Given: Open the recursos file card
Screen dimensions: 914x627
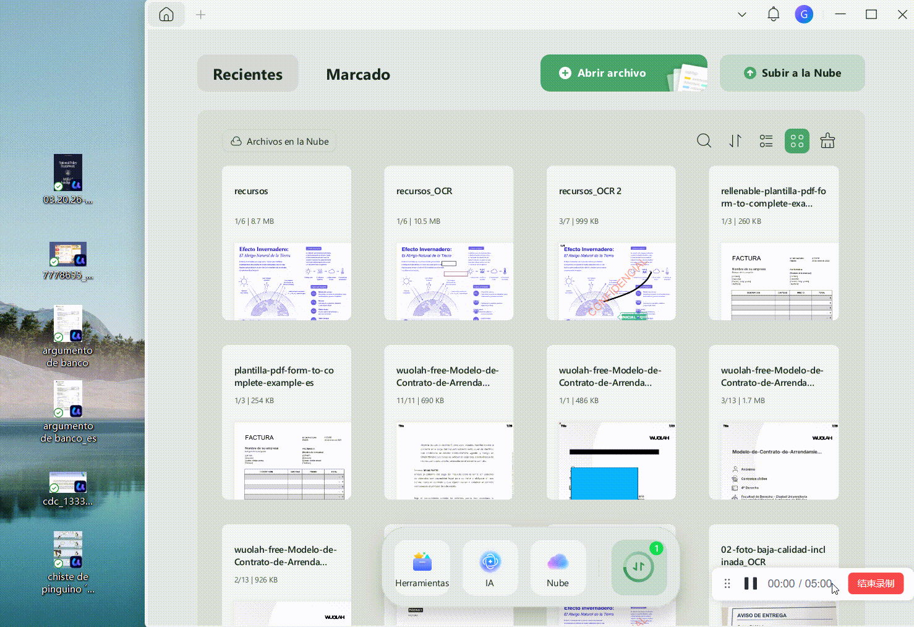Looking at the screenshot, I should (287, 243).
